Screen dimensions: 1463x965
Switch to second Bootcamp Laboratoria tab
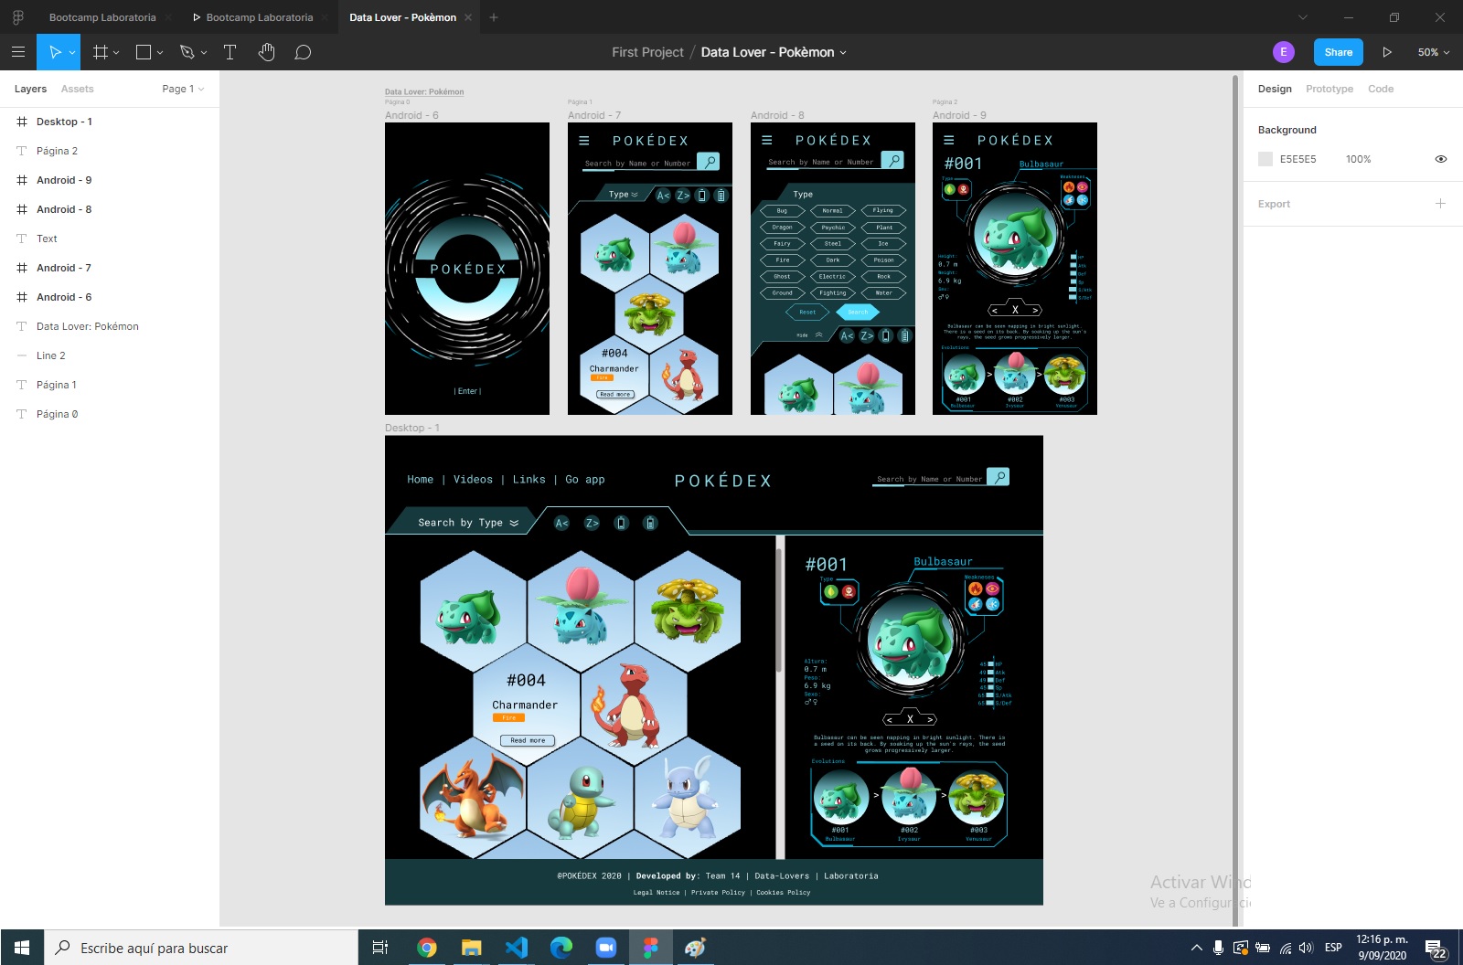(x=260, y=17)
